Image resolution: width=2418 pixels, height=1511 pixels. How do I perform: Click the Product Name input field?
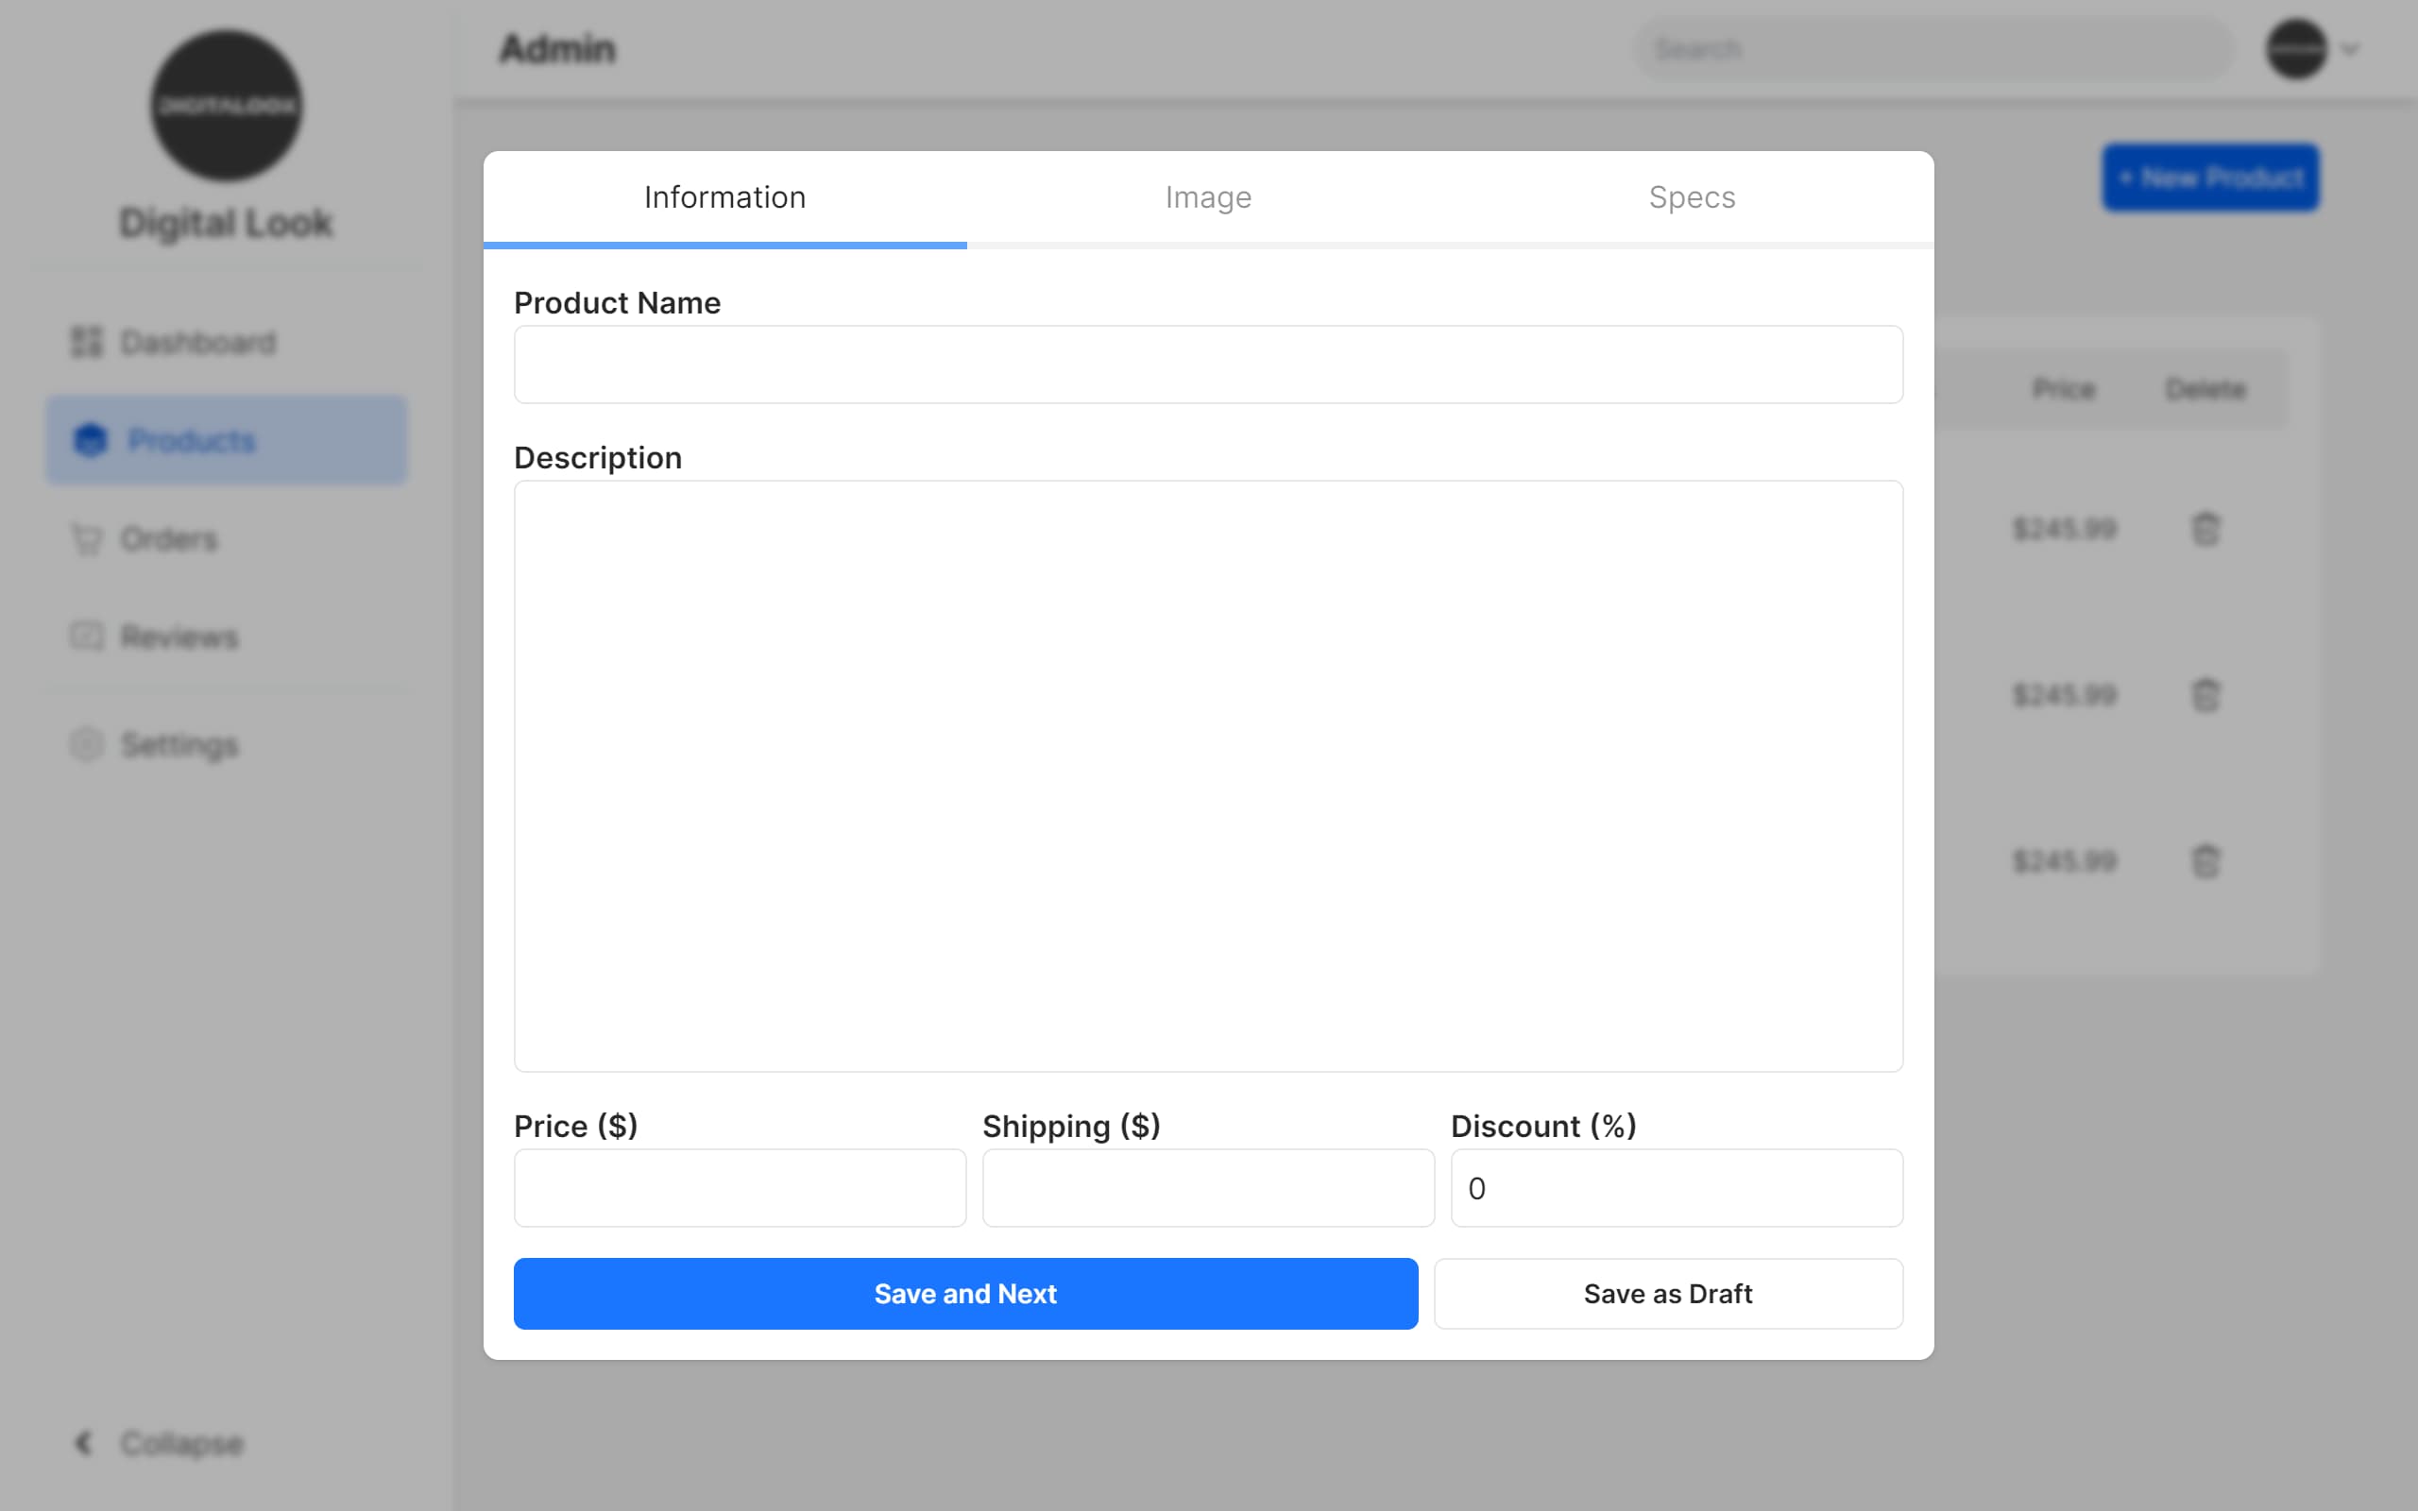pyautogui.click(x=1208, y=365)
